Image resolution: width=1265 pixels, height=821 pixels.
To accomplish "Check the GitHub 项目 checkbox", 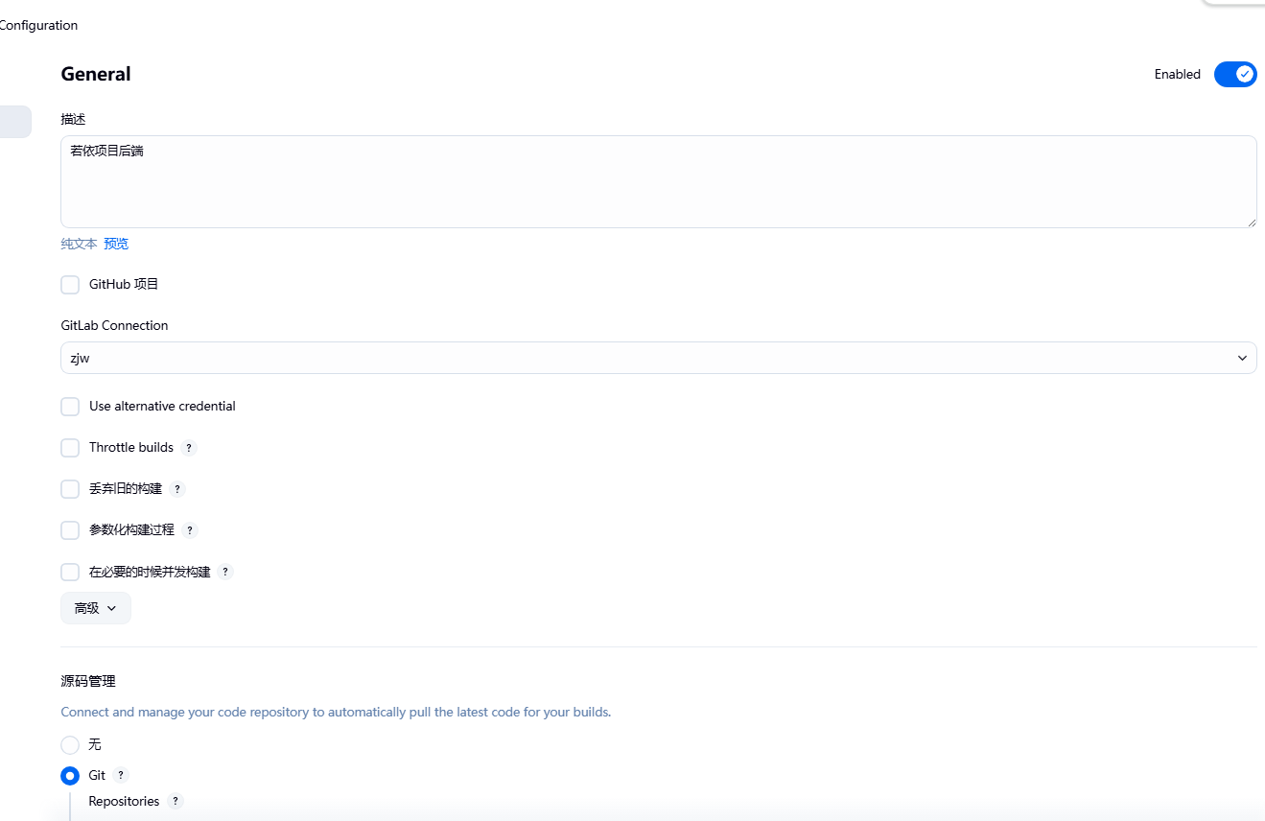I will pyautogui.click(x=70, y=285).
